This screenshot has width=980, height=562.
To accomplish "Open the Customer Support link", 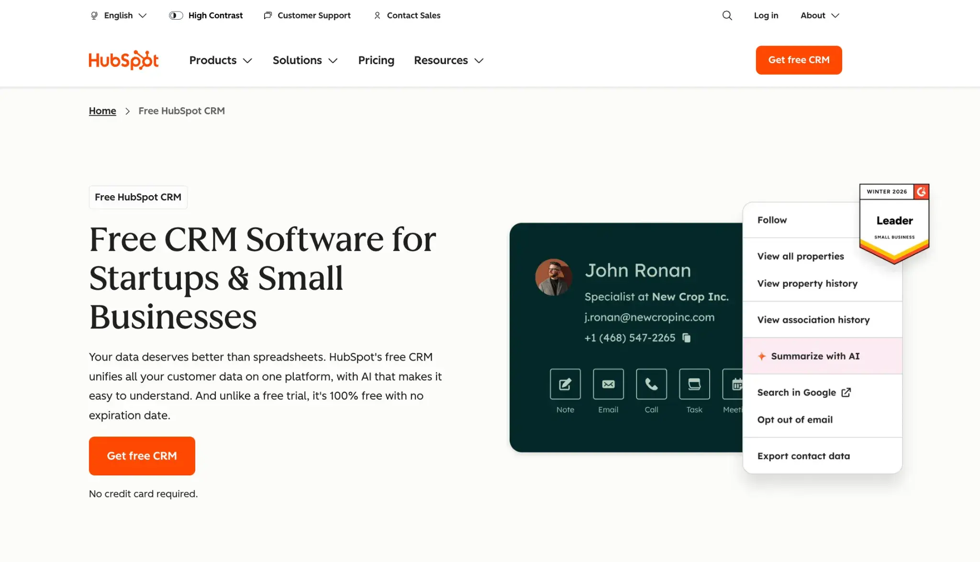I will 307,15.
